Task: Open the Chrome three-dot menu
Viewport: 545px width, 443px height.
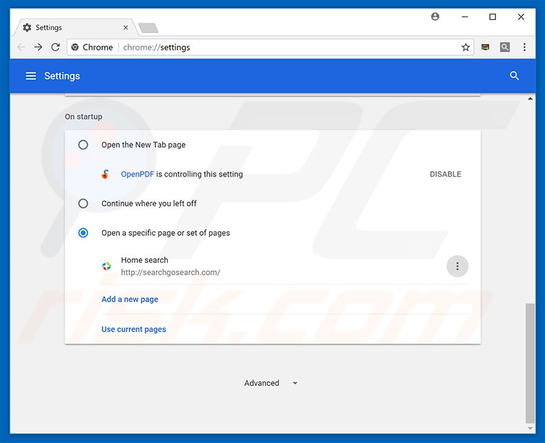Action: [x=524, y=48]
